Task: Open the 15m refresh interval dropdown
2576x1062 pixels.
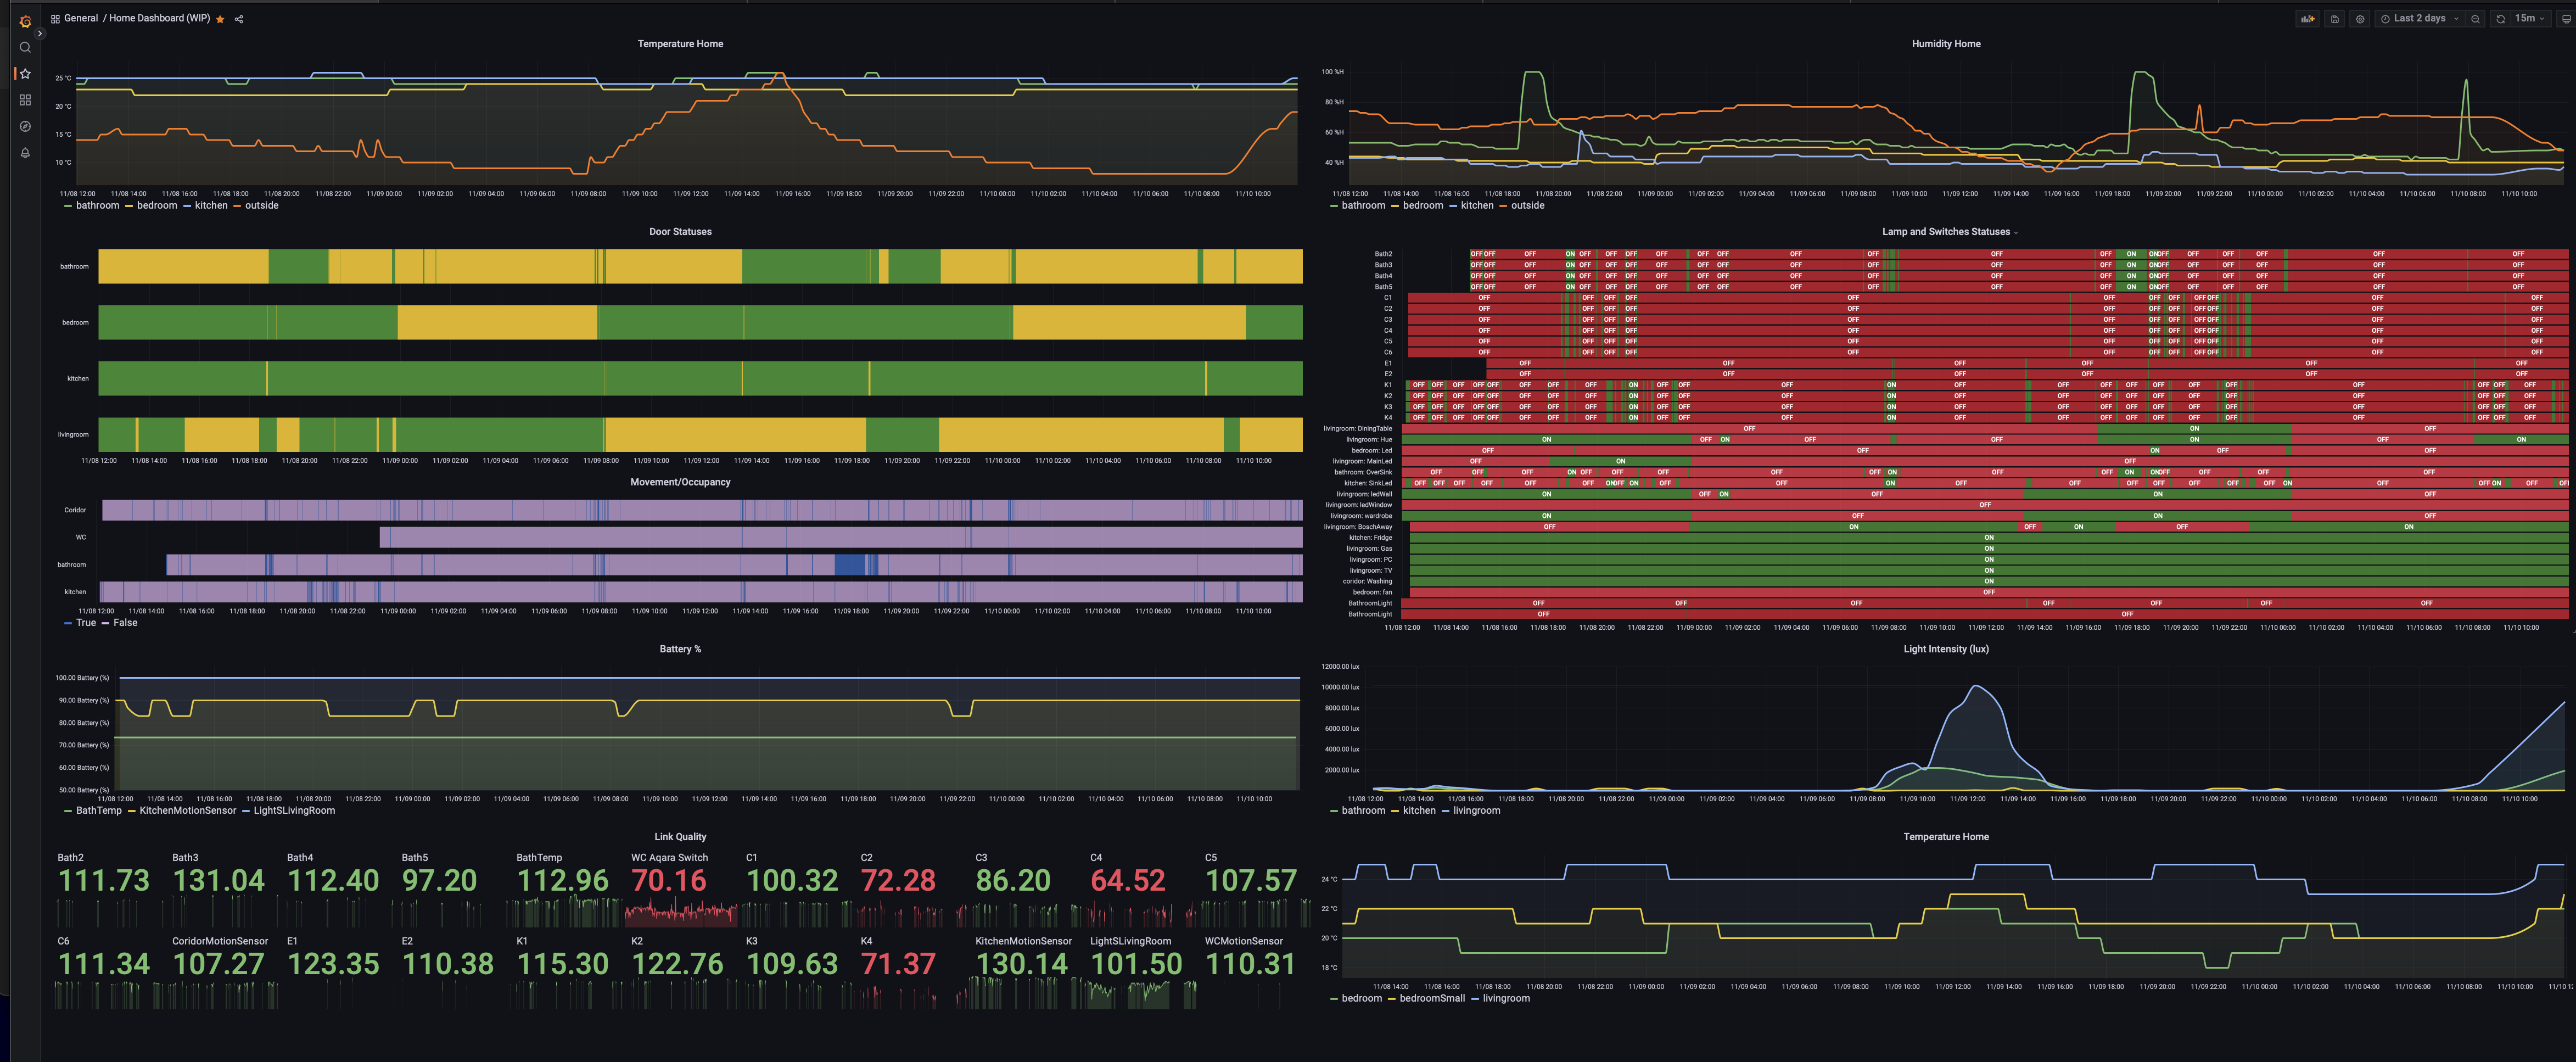Action: click(x=2530, y=18)
